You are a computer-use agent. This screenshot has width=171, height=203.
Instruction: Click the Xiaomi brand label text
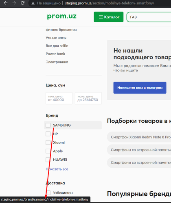[59, 143]
